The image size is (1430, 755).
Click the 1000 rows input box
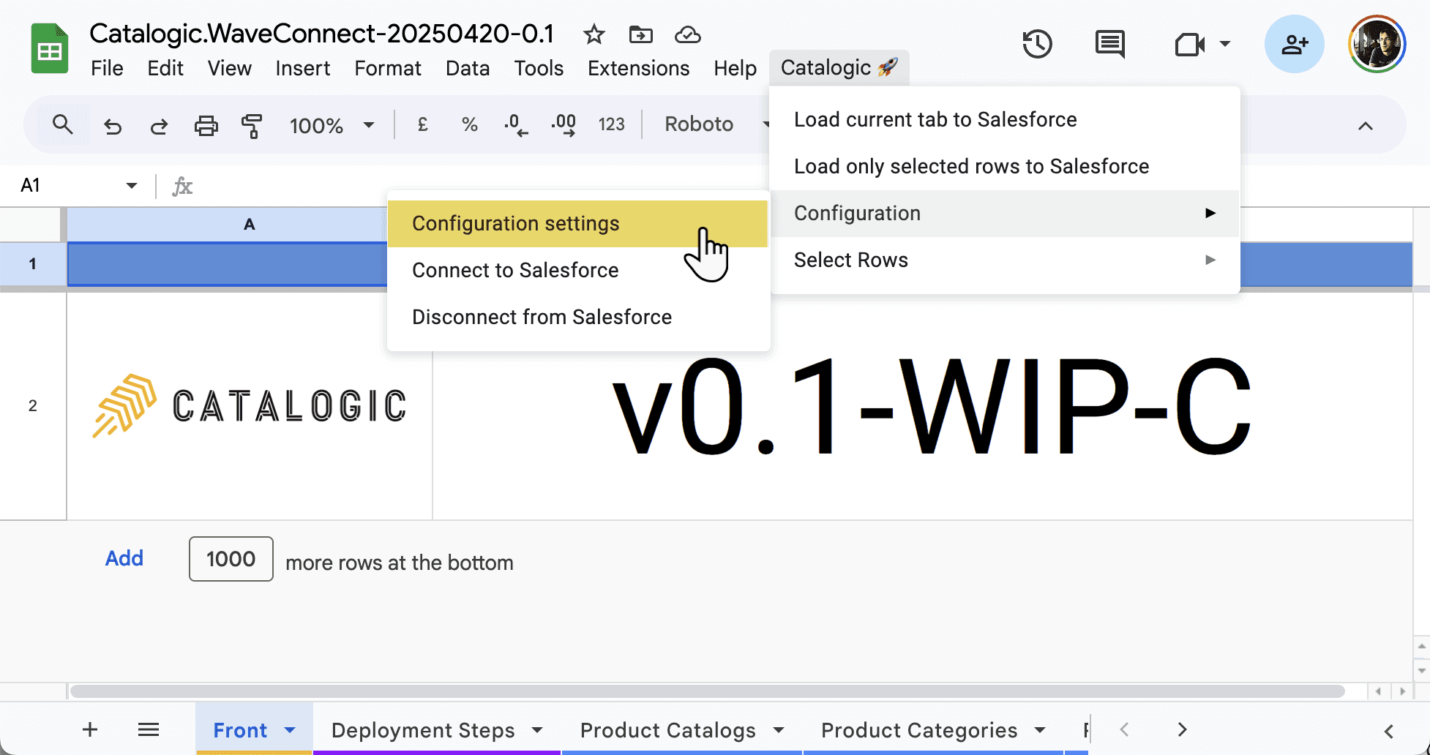tap(231, 559)
